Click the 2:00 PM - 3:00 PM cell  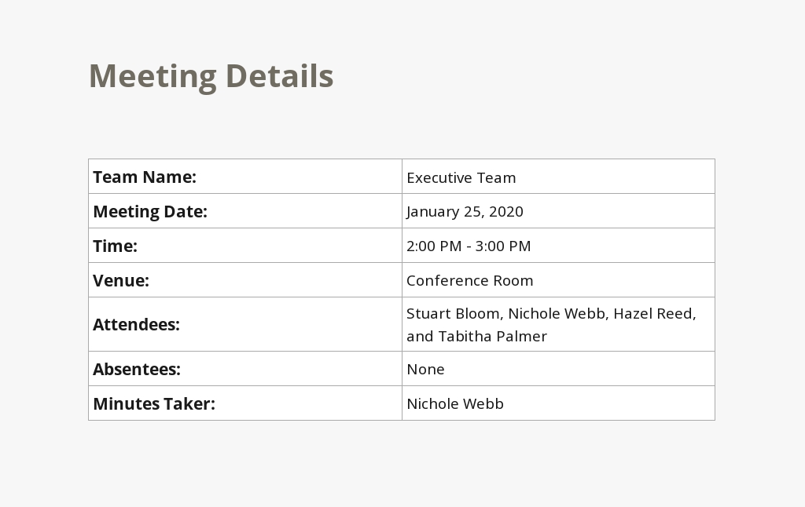tap(558, 246)
